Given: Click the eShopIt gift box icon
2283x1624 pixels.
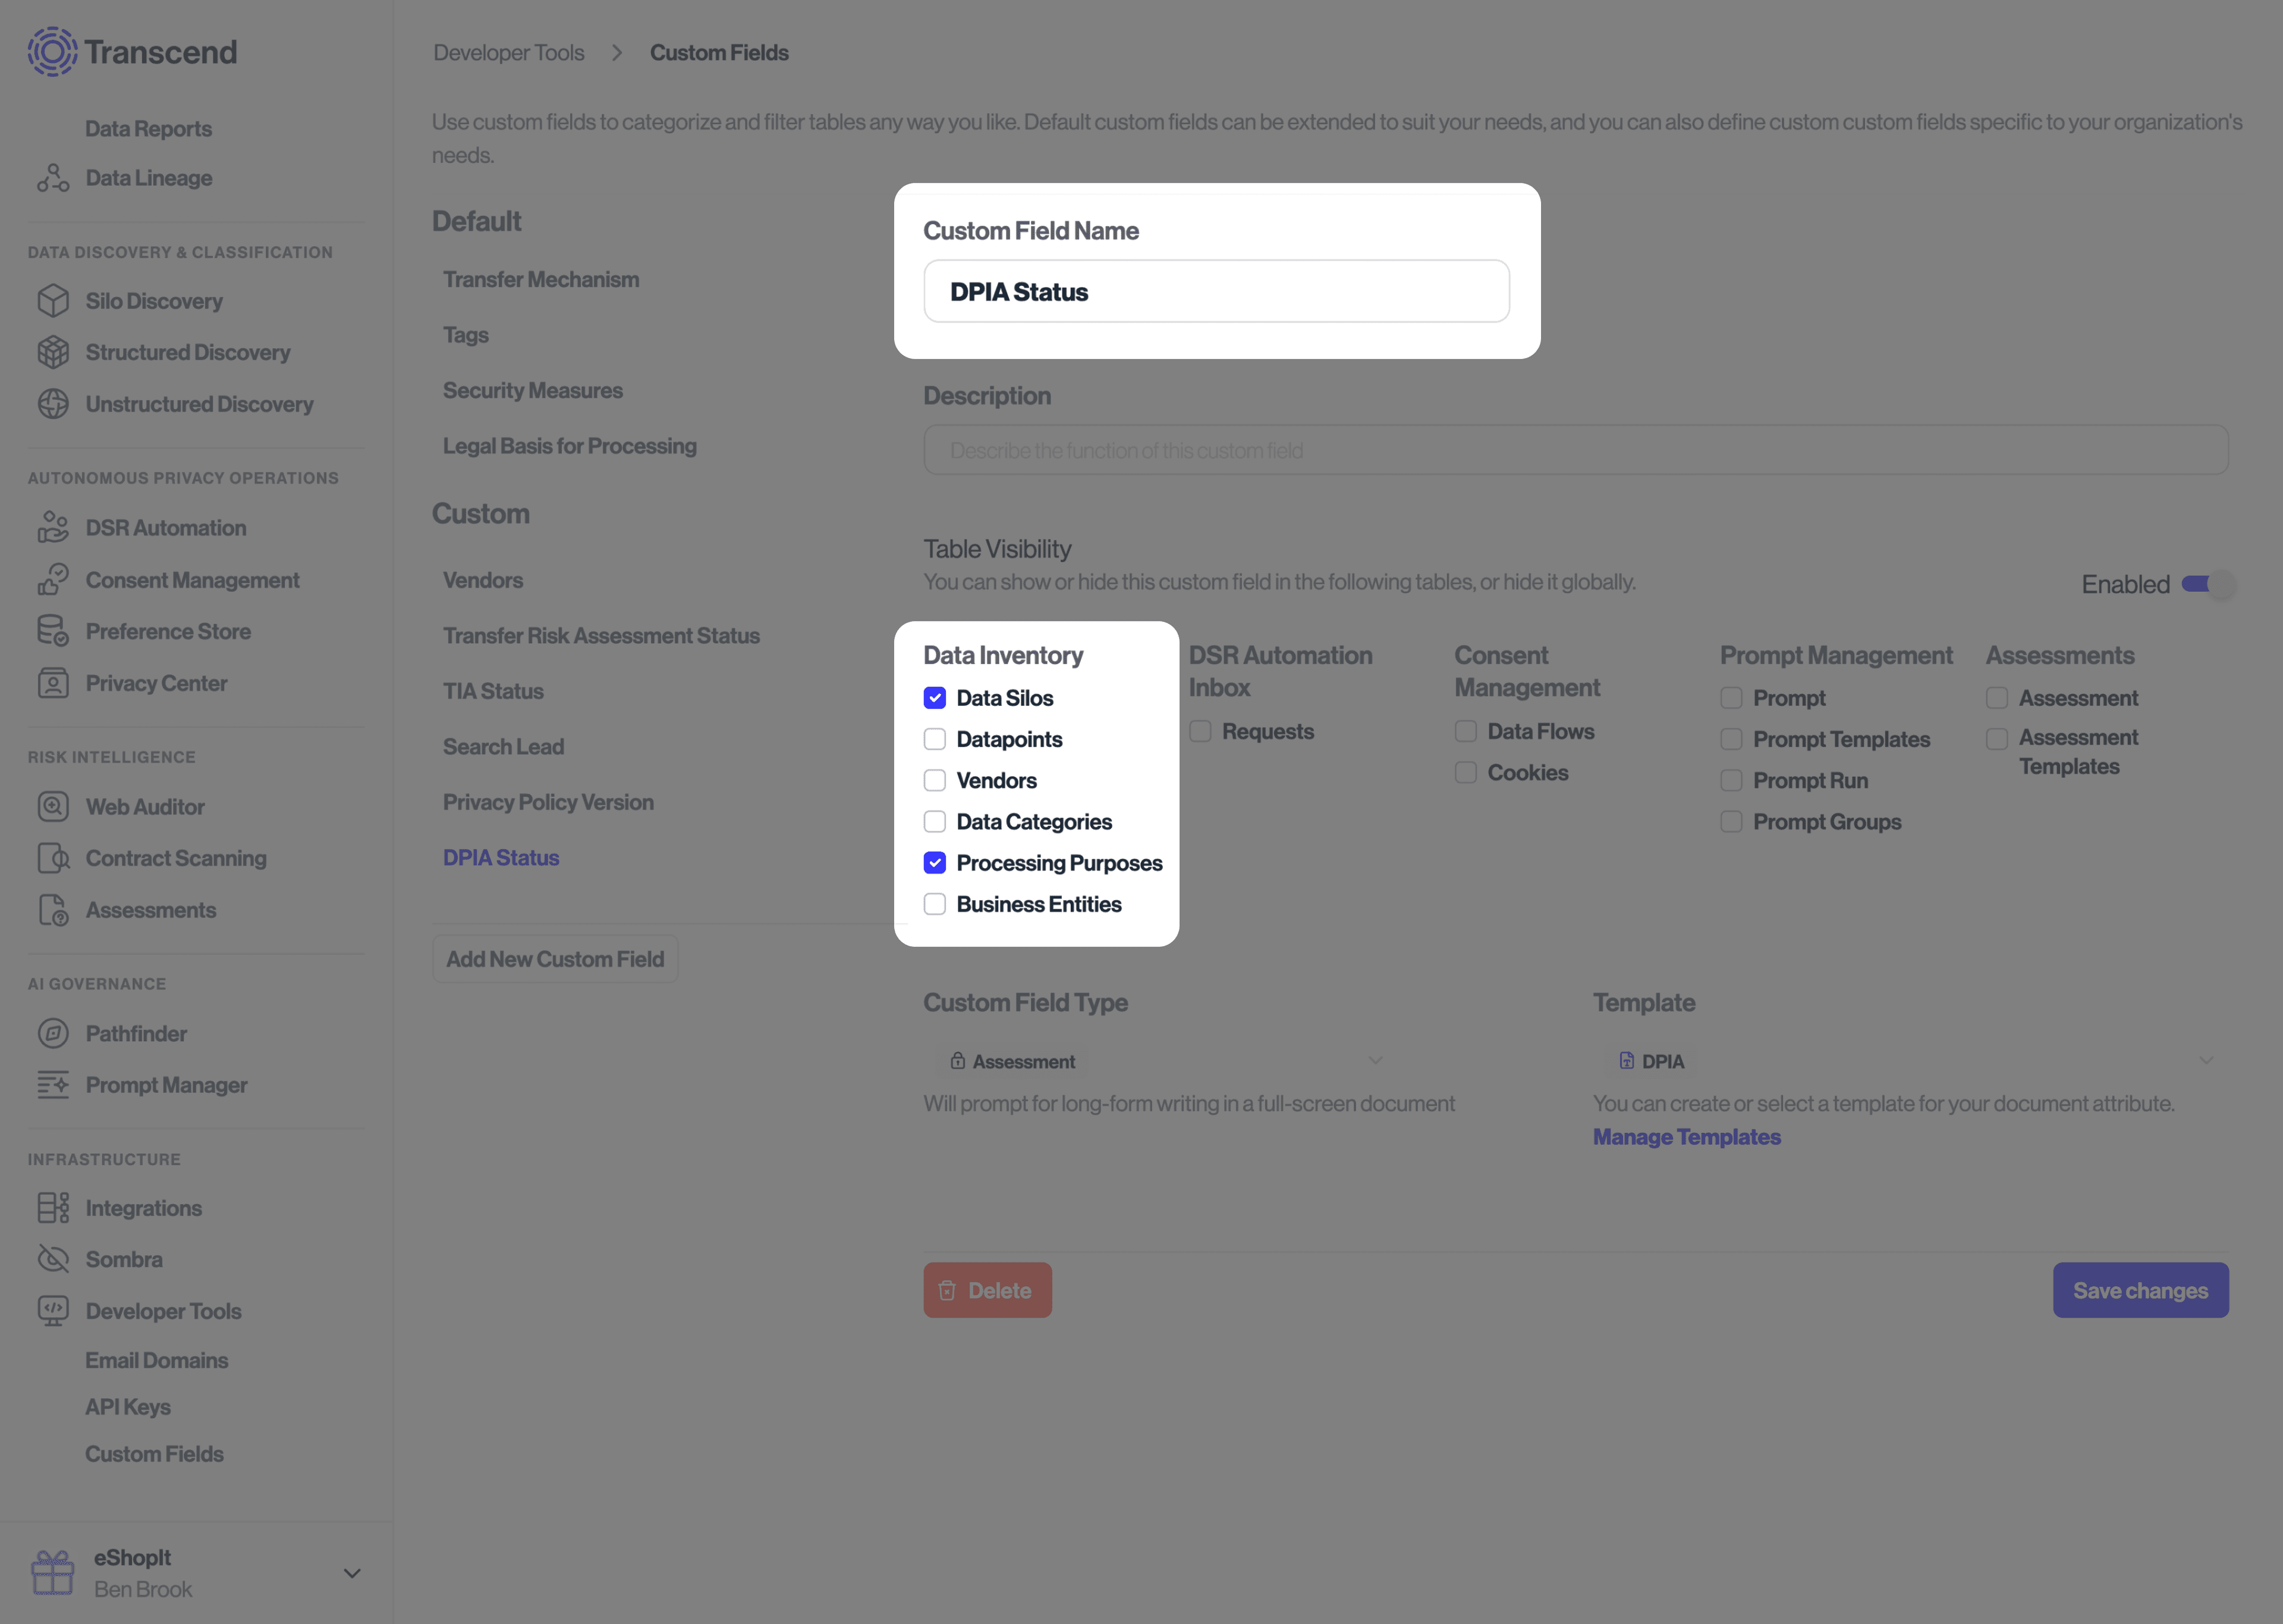Looking at the screenshot, I should click(52, 1572).
